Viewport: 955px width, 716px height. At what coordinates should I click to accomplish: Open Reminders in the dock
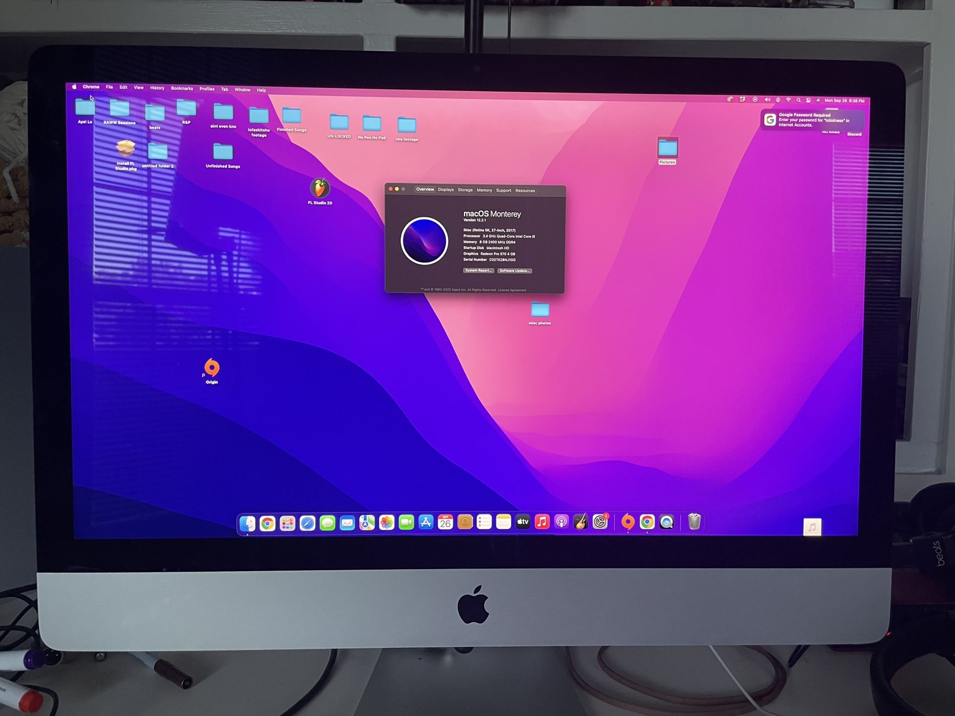tap(484, 522)
